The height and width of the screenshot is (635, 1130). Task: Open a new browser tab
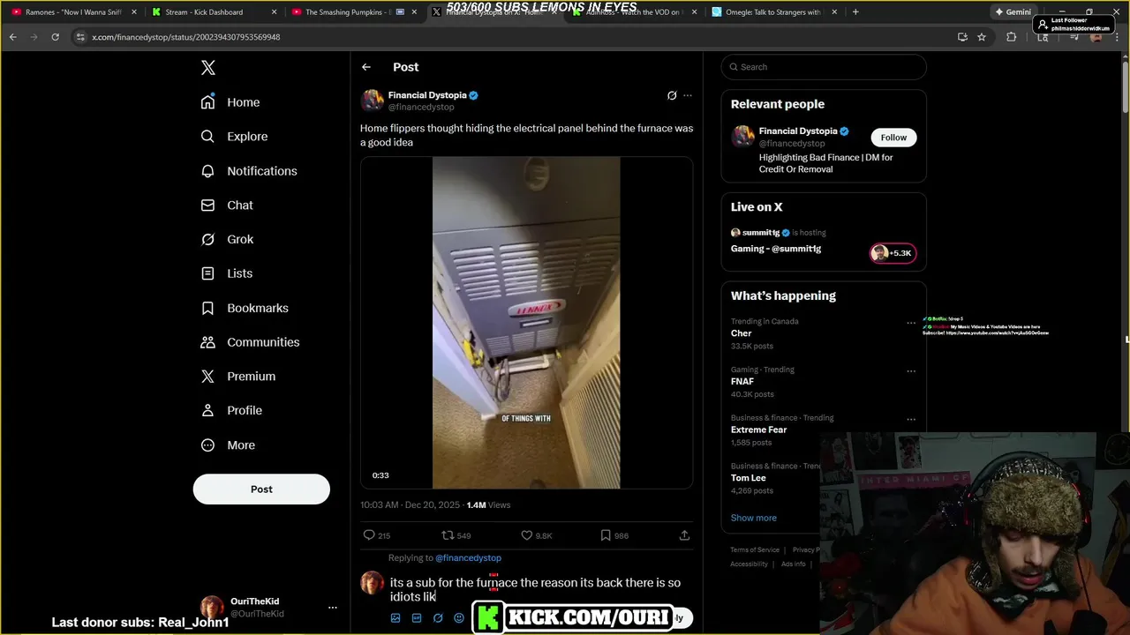tap(856, 12)
